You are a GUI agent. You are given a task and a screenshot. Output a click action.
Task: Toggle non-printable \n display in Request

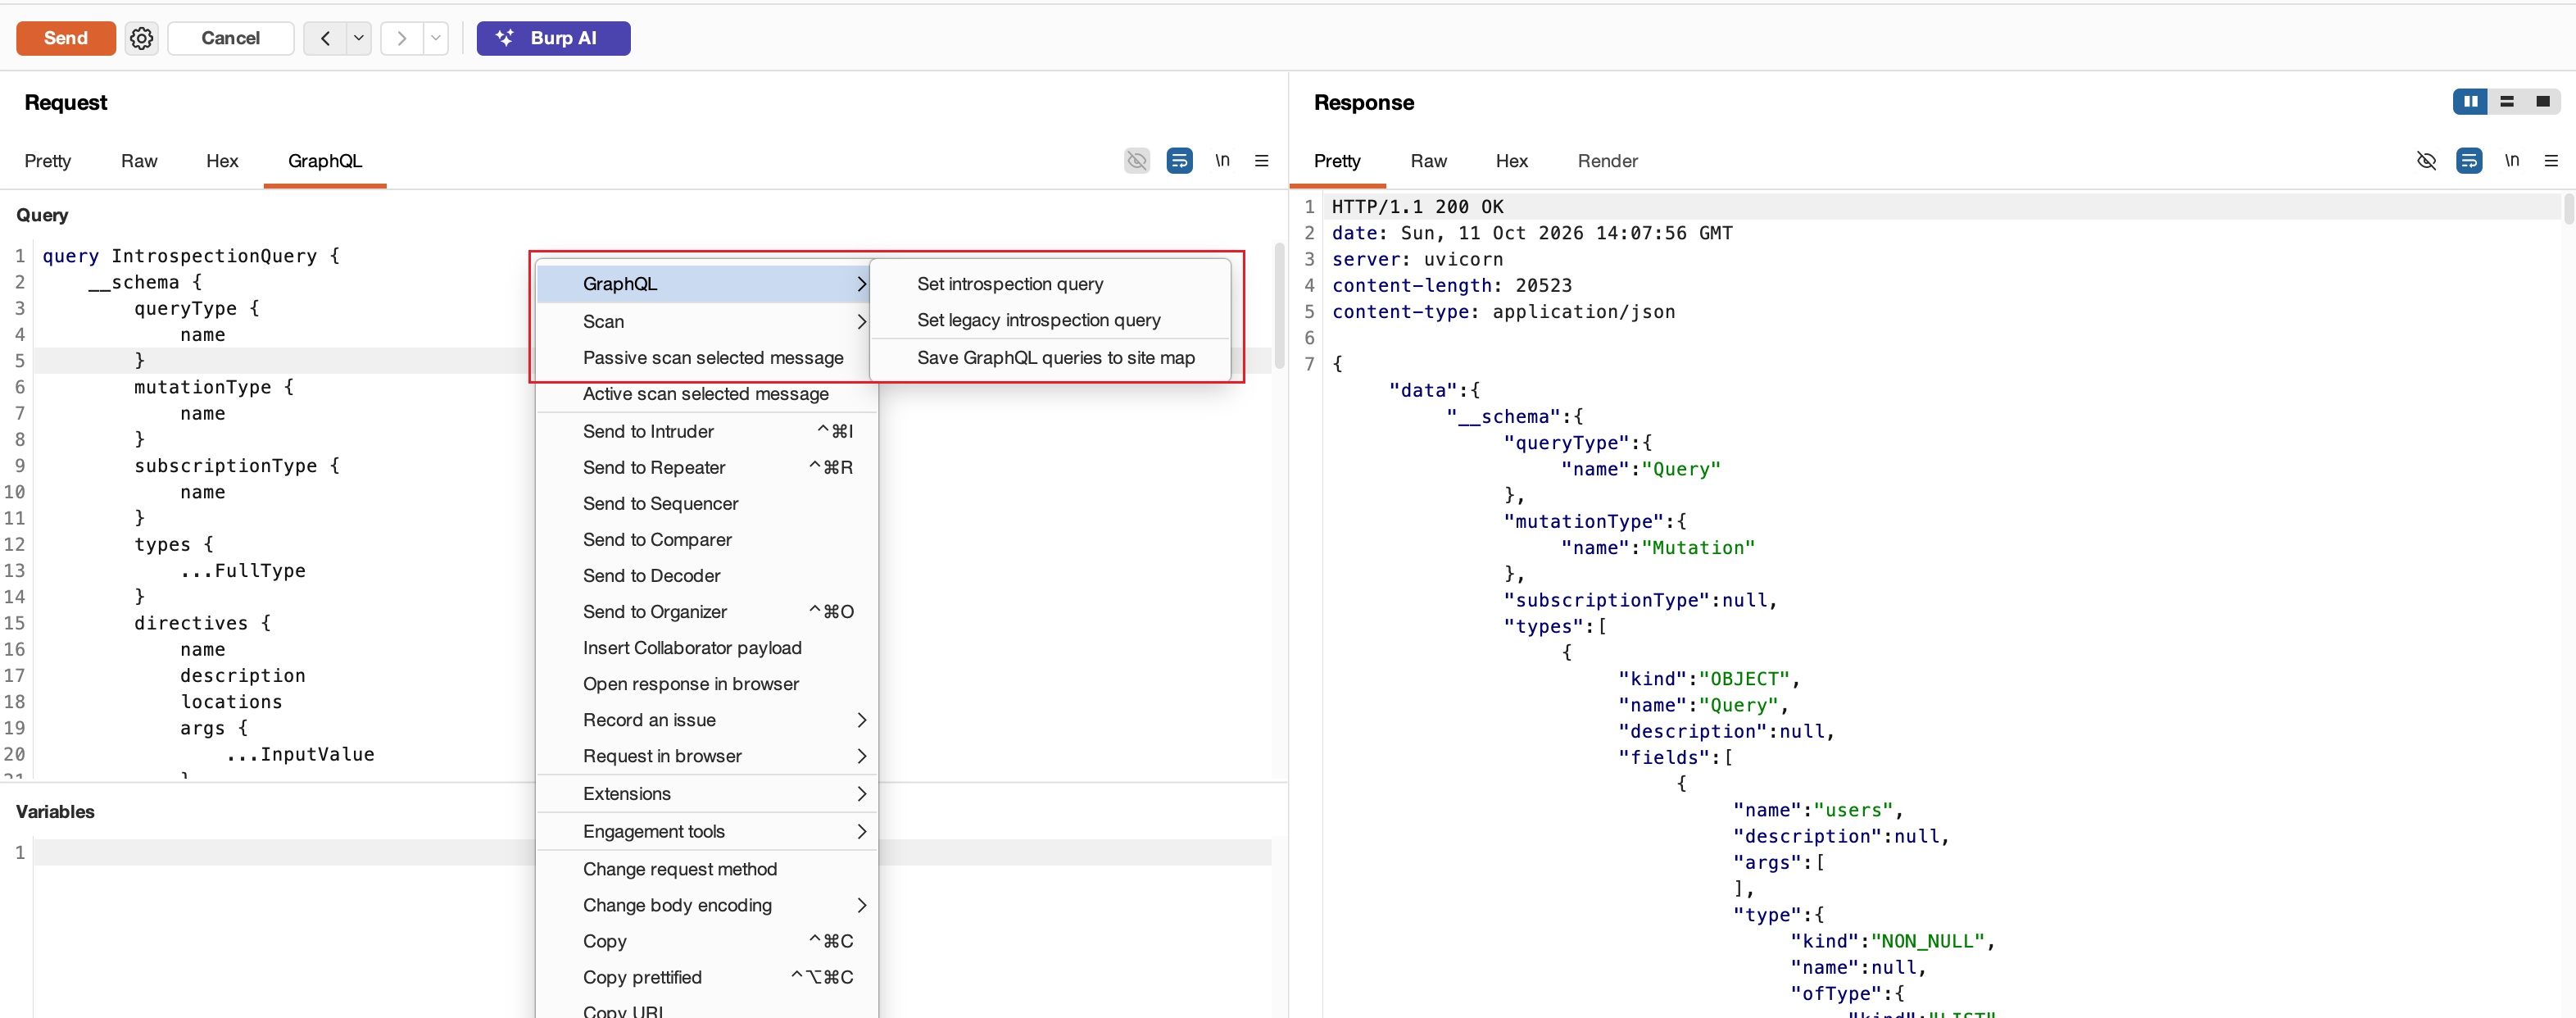(1222, 160)
